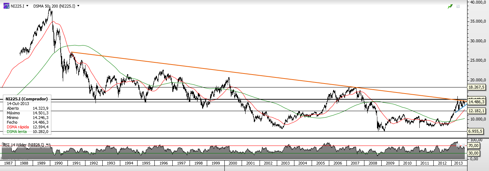The height and width of the screenshot is (171, 489).
Task: Click the 1990 year on time axis
Action: [x=59, y=163]
